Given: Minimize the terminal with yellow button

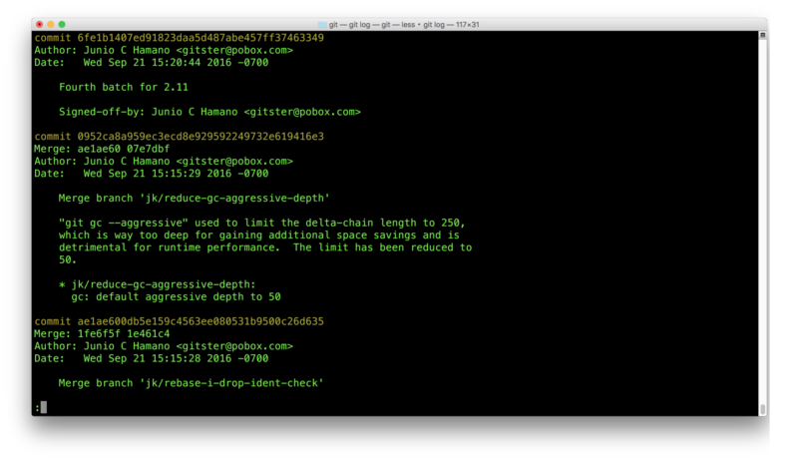Looking at the screenshot, I should (x=50, y=23).
